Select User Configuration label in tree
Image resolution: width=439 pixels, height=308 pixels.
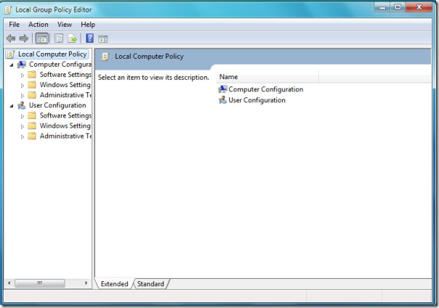click(57, 105)
